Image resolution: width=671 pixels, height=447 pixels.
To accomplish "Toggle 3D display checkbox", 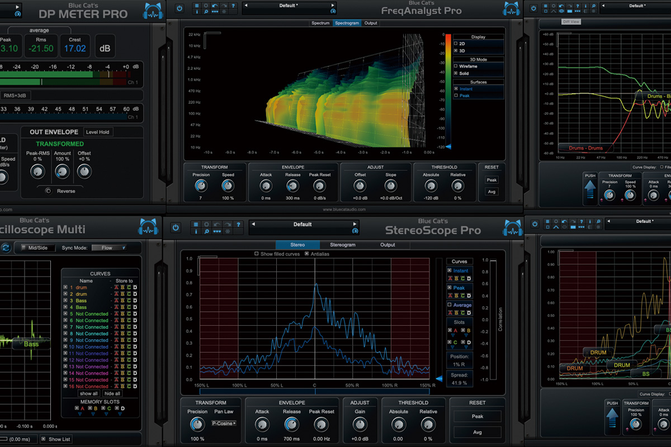I will pos(456,50).
